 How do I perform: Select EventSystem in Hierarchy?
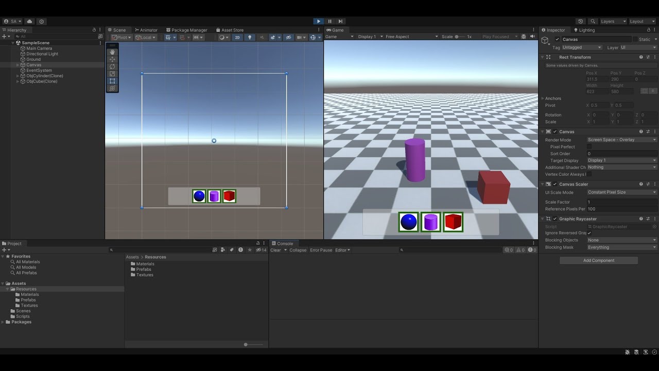pos(39,70)
